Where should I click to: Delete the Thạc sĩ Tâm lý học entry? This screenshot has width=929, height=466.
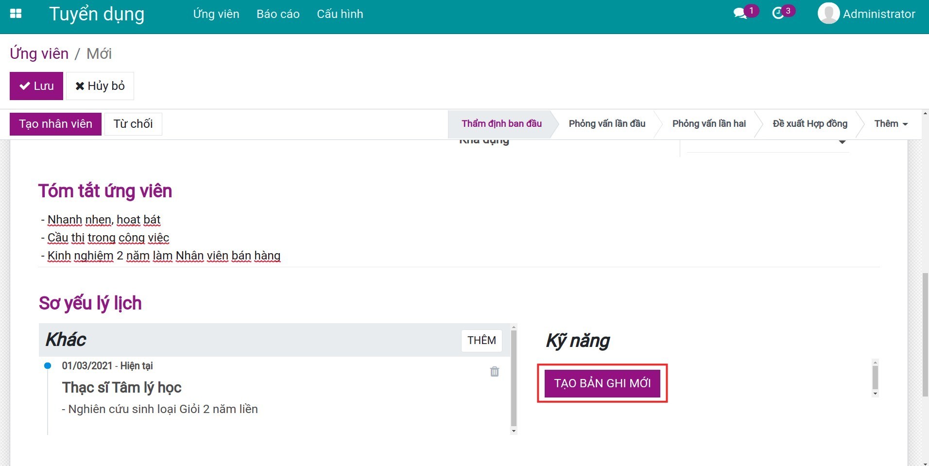(494, 372)
